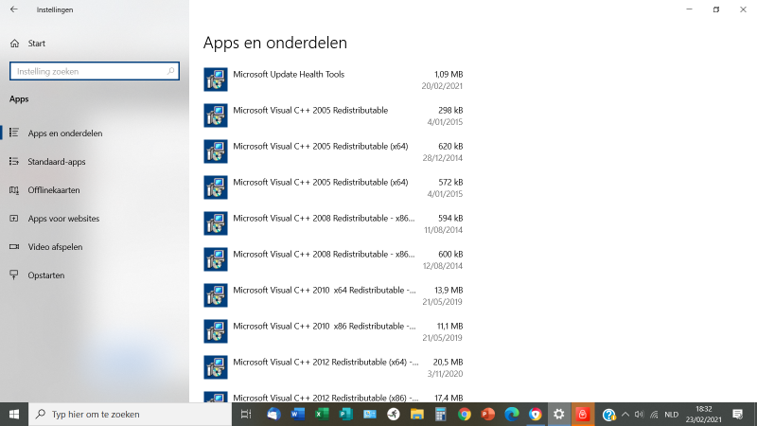This screenshot has width=757, height=426.
Task: Open the Windows Start menu button
Action: 14,415
